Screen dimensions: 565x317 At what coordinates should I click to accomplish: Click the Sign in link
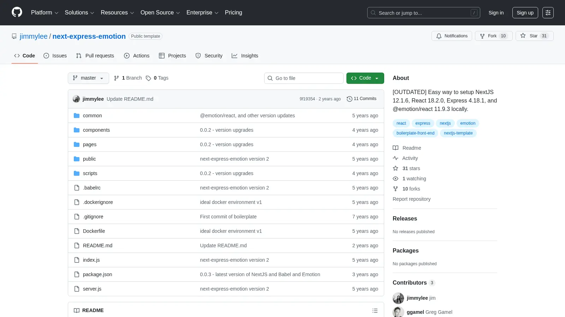[x=496, y=13]
